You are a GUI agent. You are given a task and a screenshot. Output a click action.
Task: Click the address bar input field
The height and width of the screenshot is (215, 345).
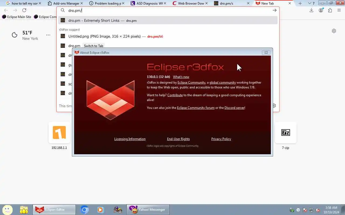point(168,10)
